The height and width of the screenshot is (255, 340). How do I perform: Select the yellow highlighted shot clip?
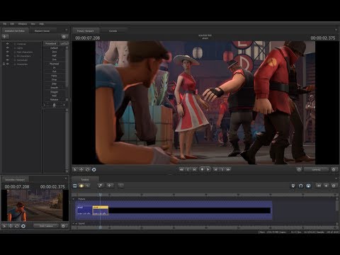pyautogui.click(x=101, y=210)
